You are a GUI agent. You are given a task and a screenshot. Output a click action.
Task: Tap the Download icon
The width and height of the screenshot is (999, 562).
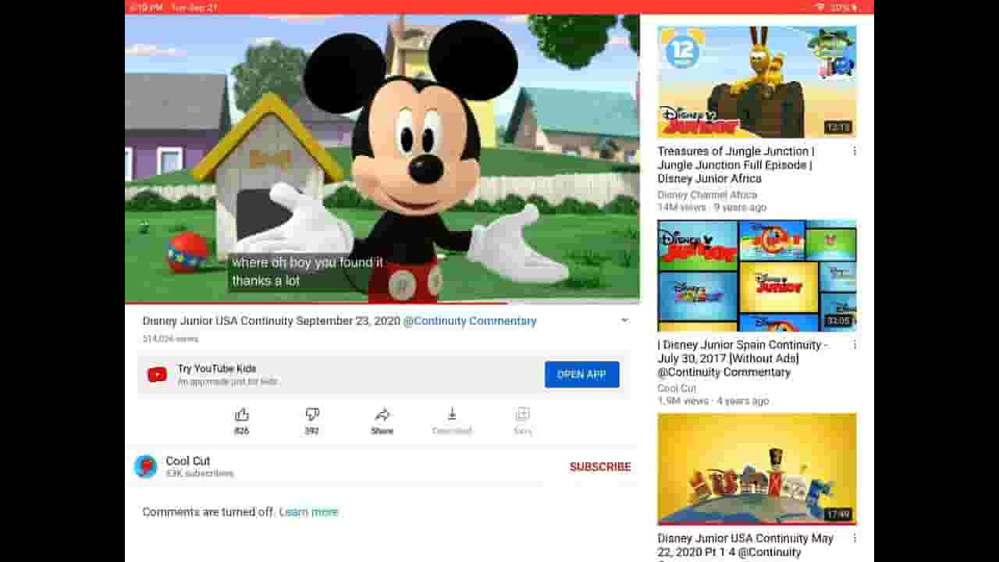pyautogui.click(x=452, y=414)
